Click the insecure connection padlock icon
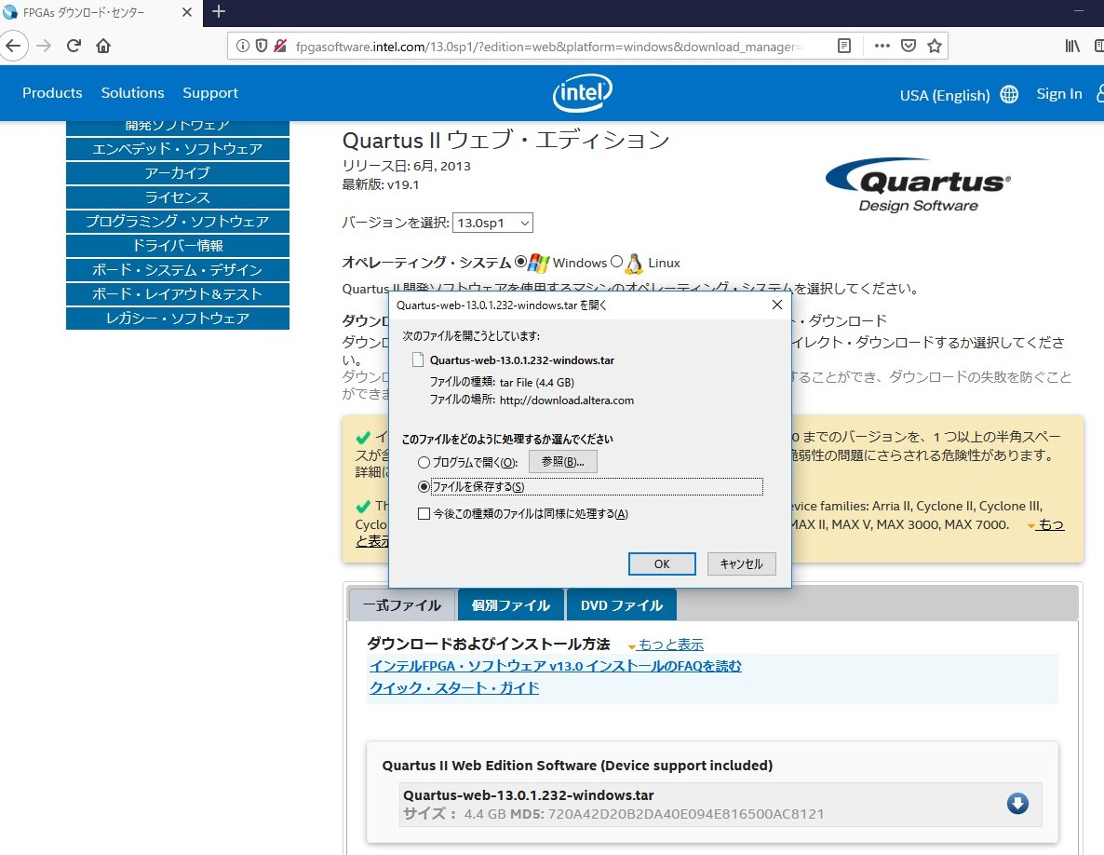1104x855 pixels. [x=280, y=47]
